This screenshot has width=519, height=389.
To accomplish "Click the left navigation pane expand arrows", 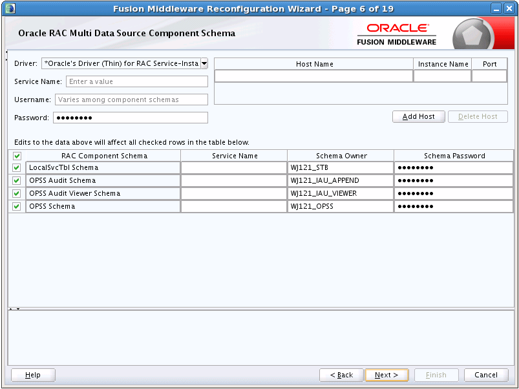I will (6, 56).
